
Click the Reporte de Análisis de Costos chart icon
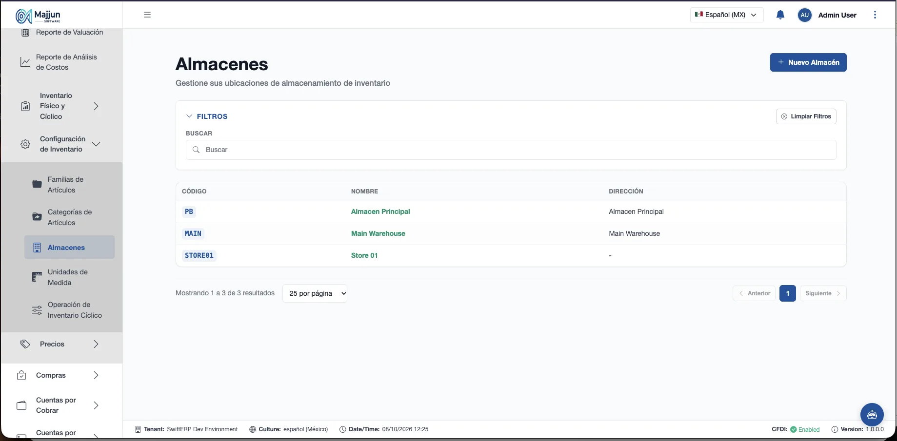pyautogui.click(x=25, y=62)
